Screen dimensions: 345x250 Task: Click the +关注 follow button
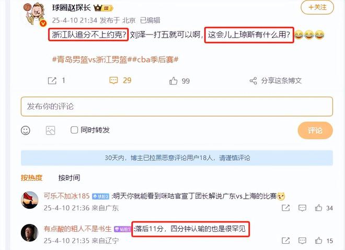[x=317, y=7]
